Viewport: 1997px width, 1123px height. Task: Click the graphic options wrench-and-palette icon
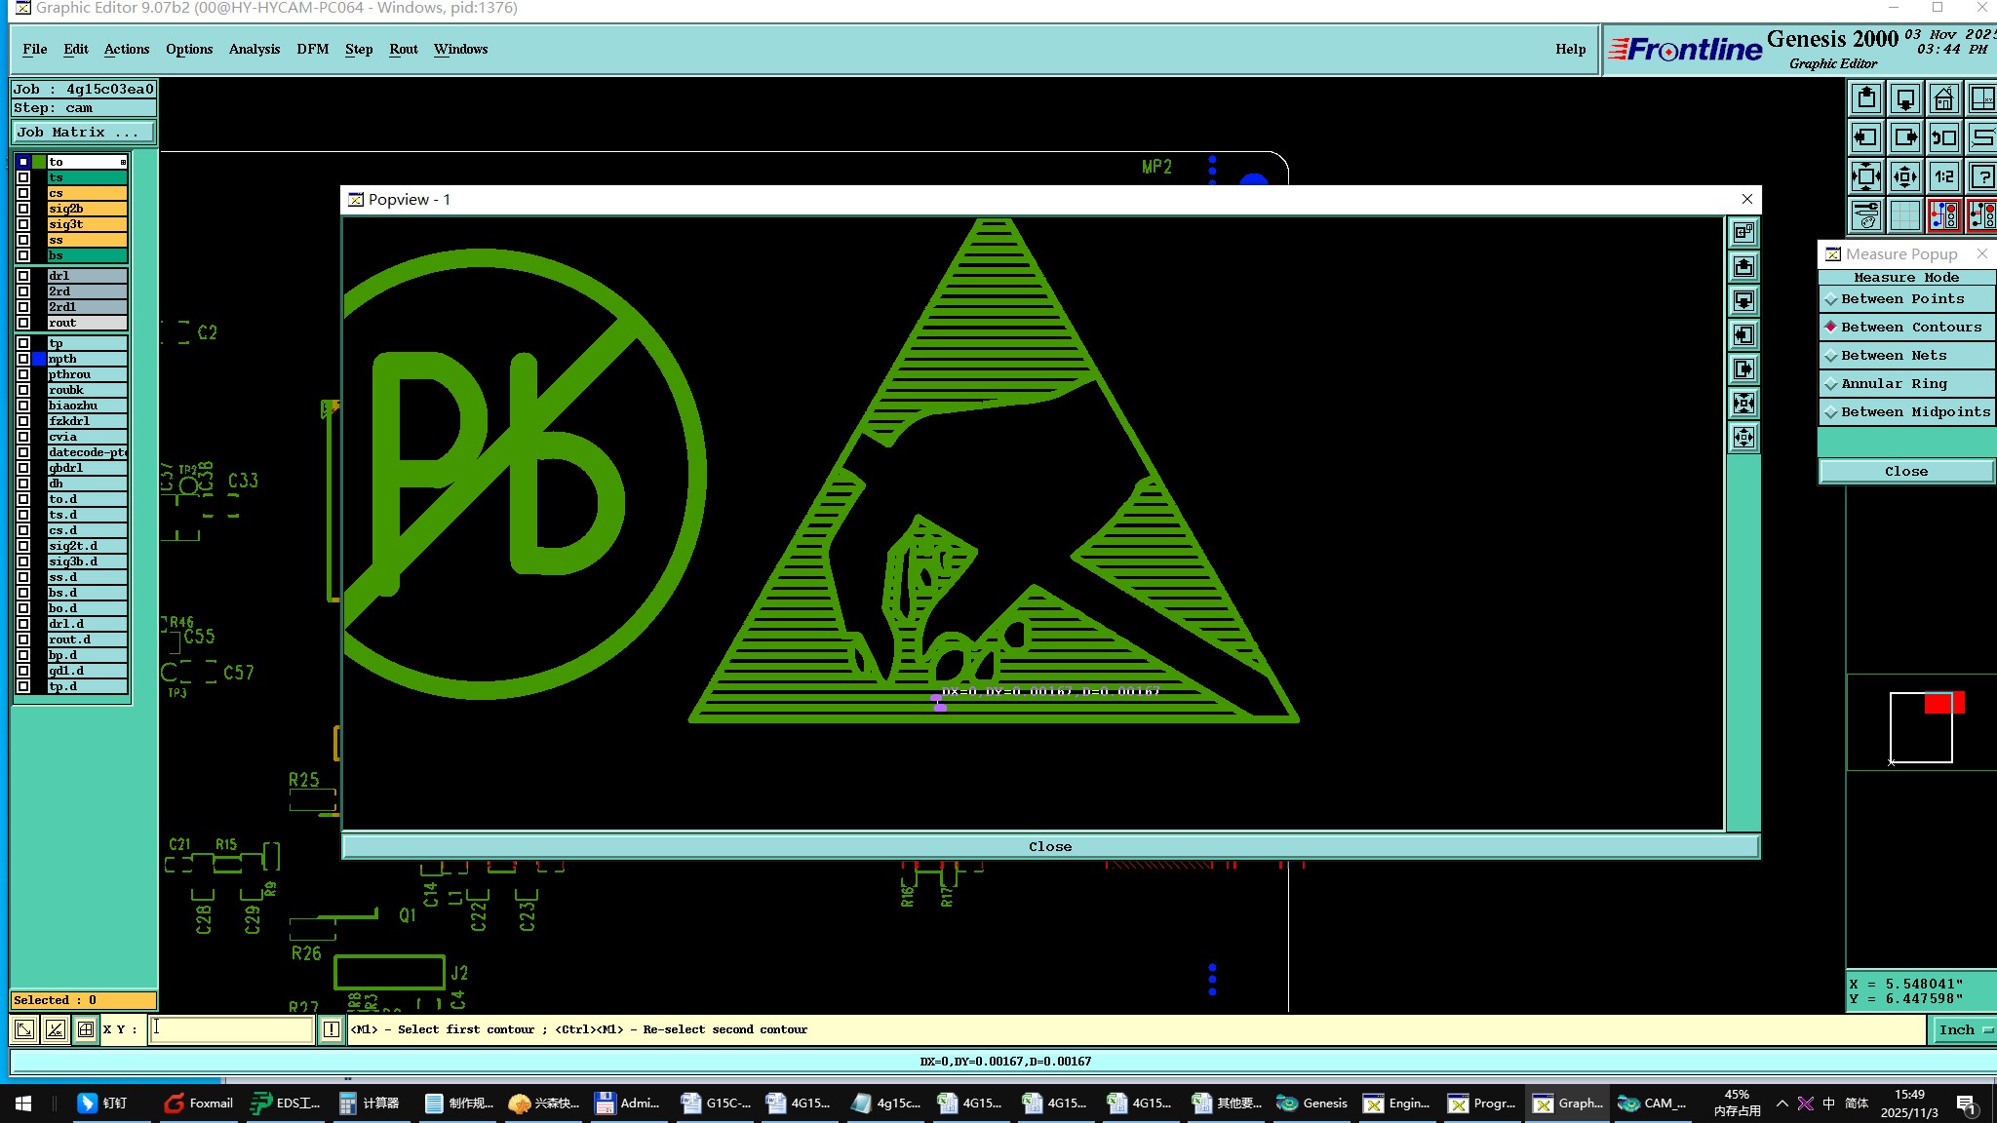[x=1865, y=215]
